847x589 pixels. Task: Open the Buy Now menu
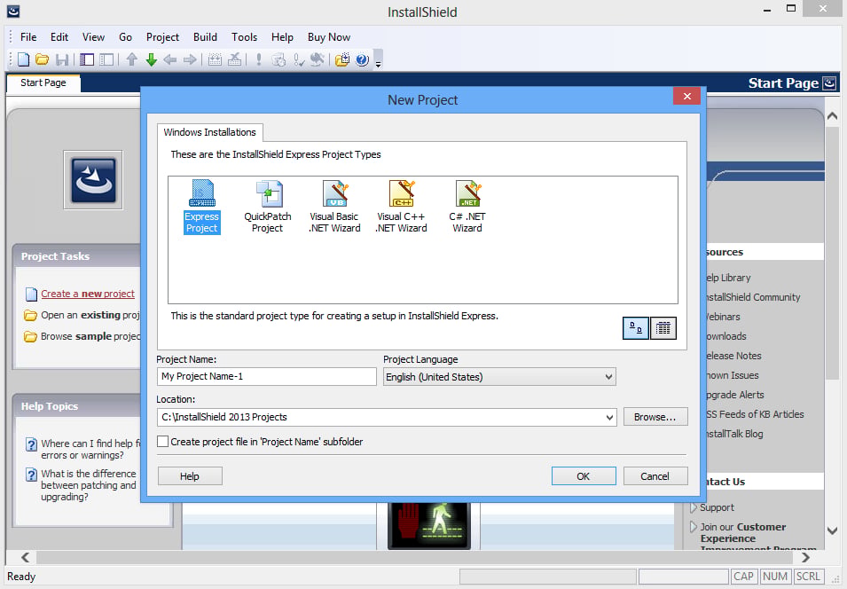[x=329, y=37]
